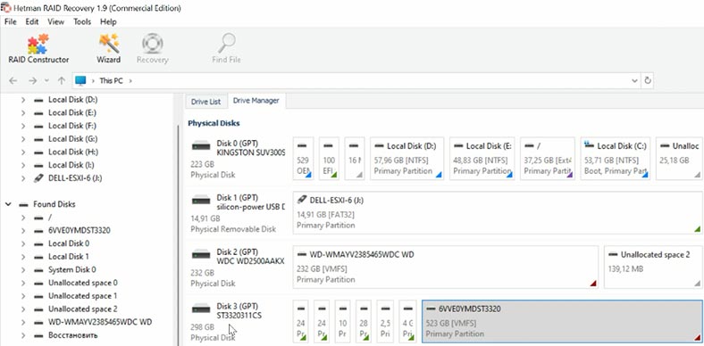Image resolution: width=704 pixels, height=346 pixels.
Task: Select the Восстановить tree item
Action: pyautogui.click(x=72, y=334)
